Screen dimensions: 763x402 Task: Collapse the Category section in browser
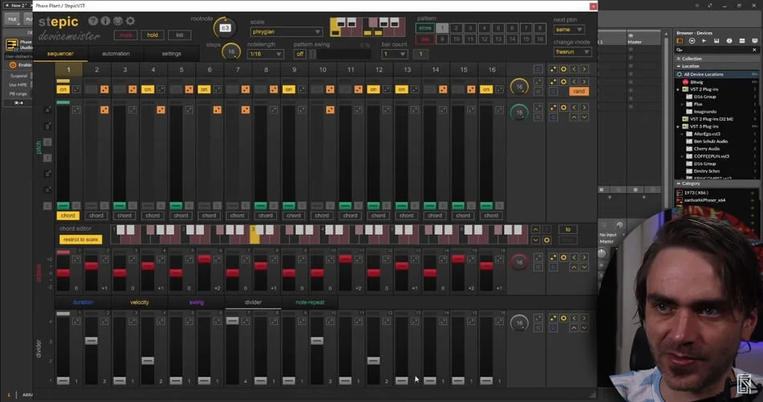point(679,183)
